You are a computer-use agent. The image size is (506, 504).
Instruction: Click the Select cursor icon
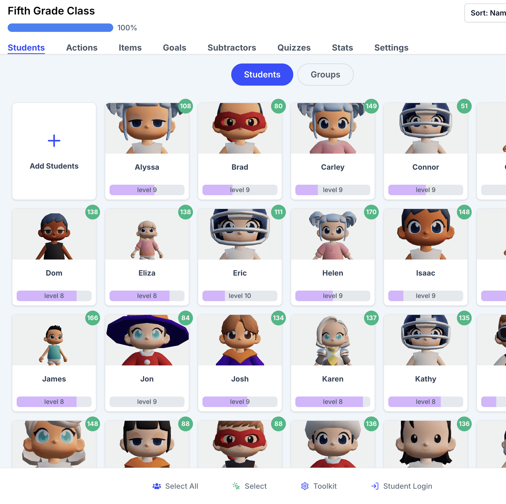236,486
